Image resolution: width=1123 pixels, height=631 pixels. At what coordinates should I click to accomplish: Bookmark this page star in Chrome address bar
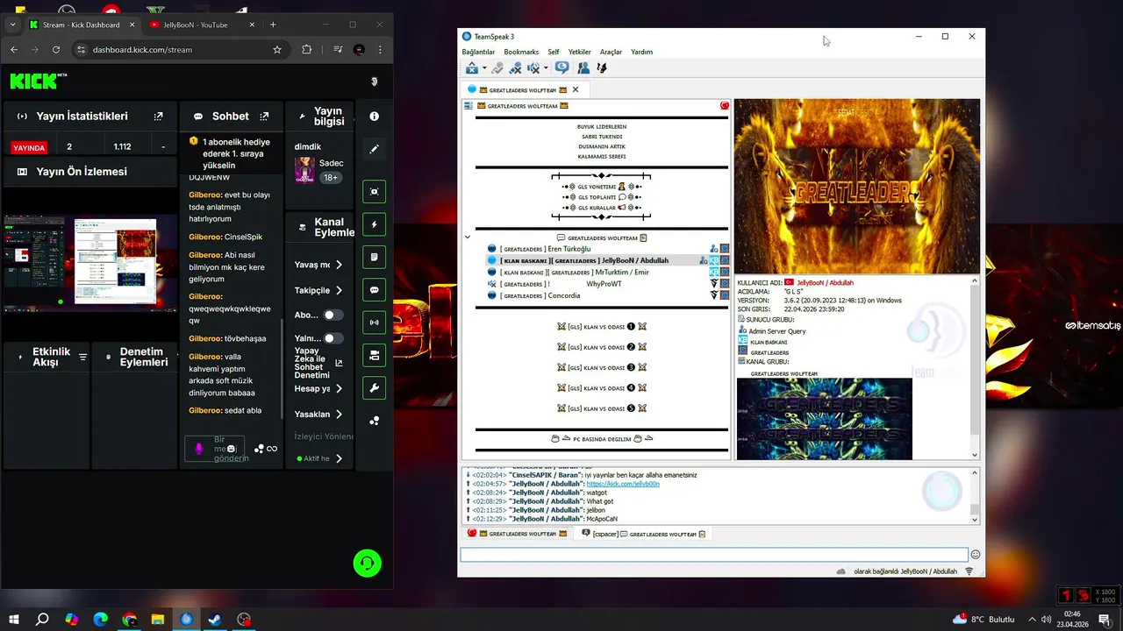point(277,50)
